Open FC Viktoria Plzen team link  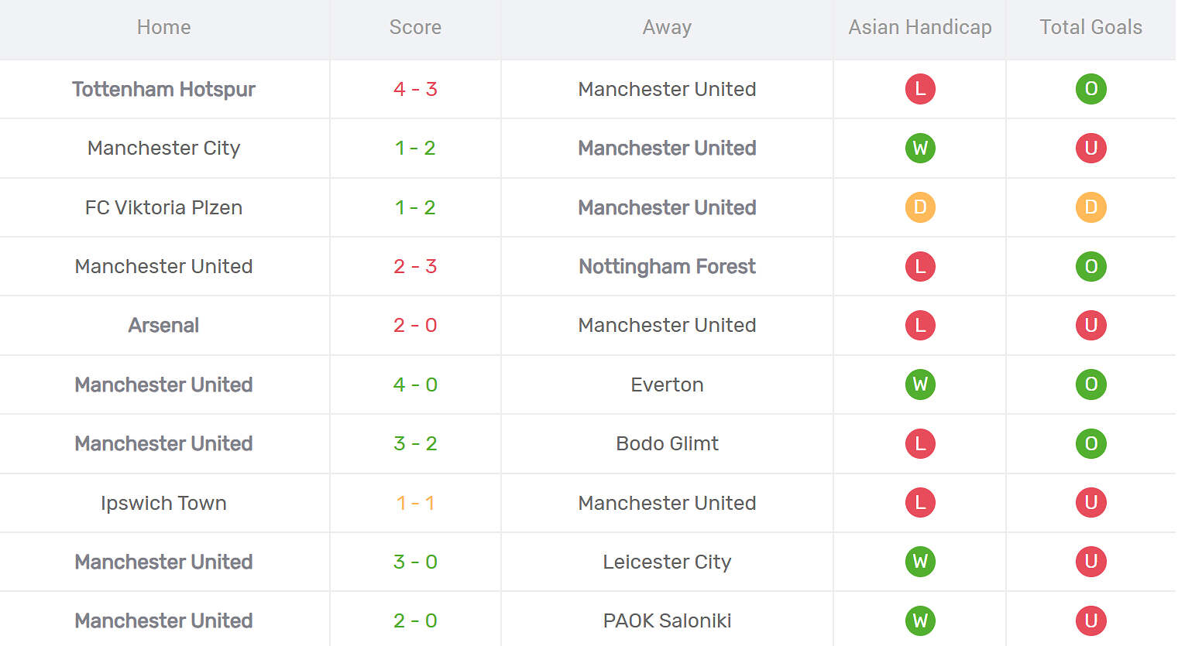(x=163, y=207)
